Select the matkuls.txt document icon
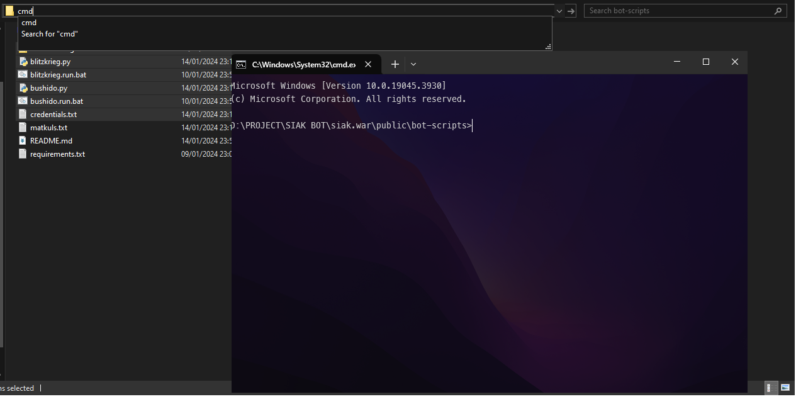The image size is (796, 399). 23,128
